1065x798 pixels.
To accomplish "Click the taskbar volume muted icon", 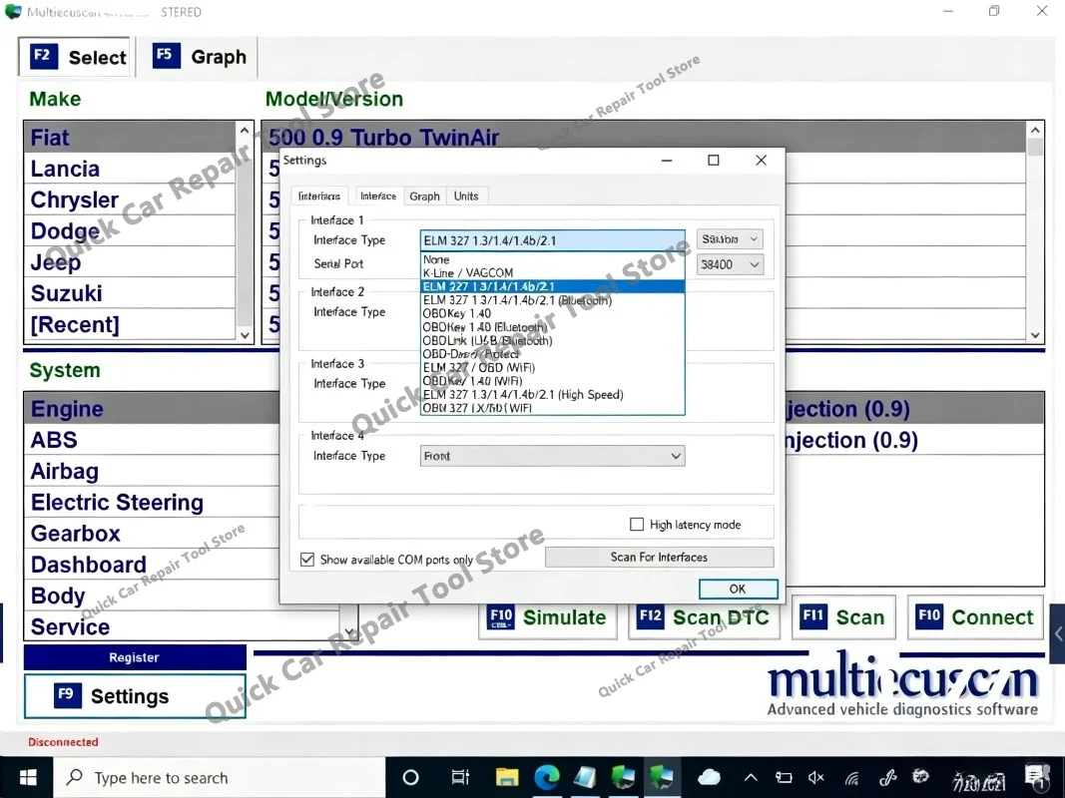I will click(x=815, y=778).
